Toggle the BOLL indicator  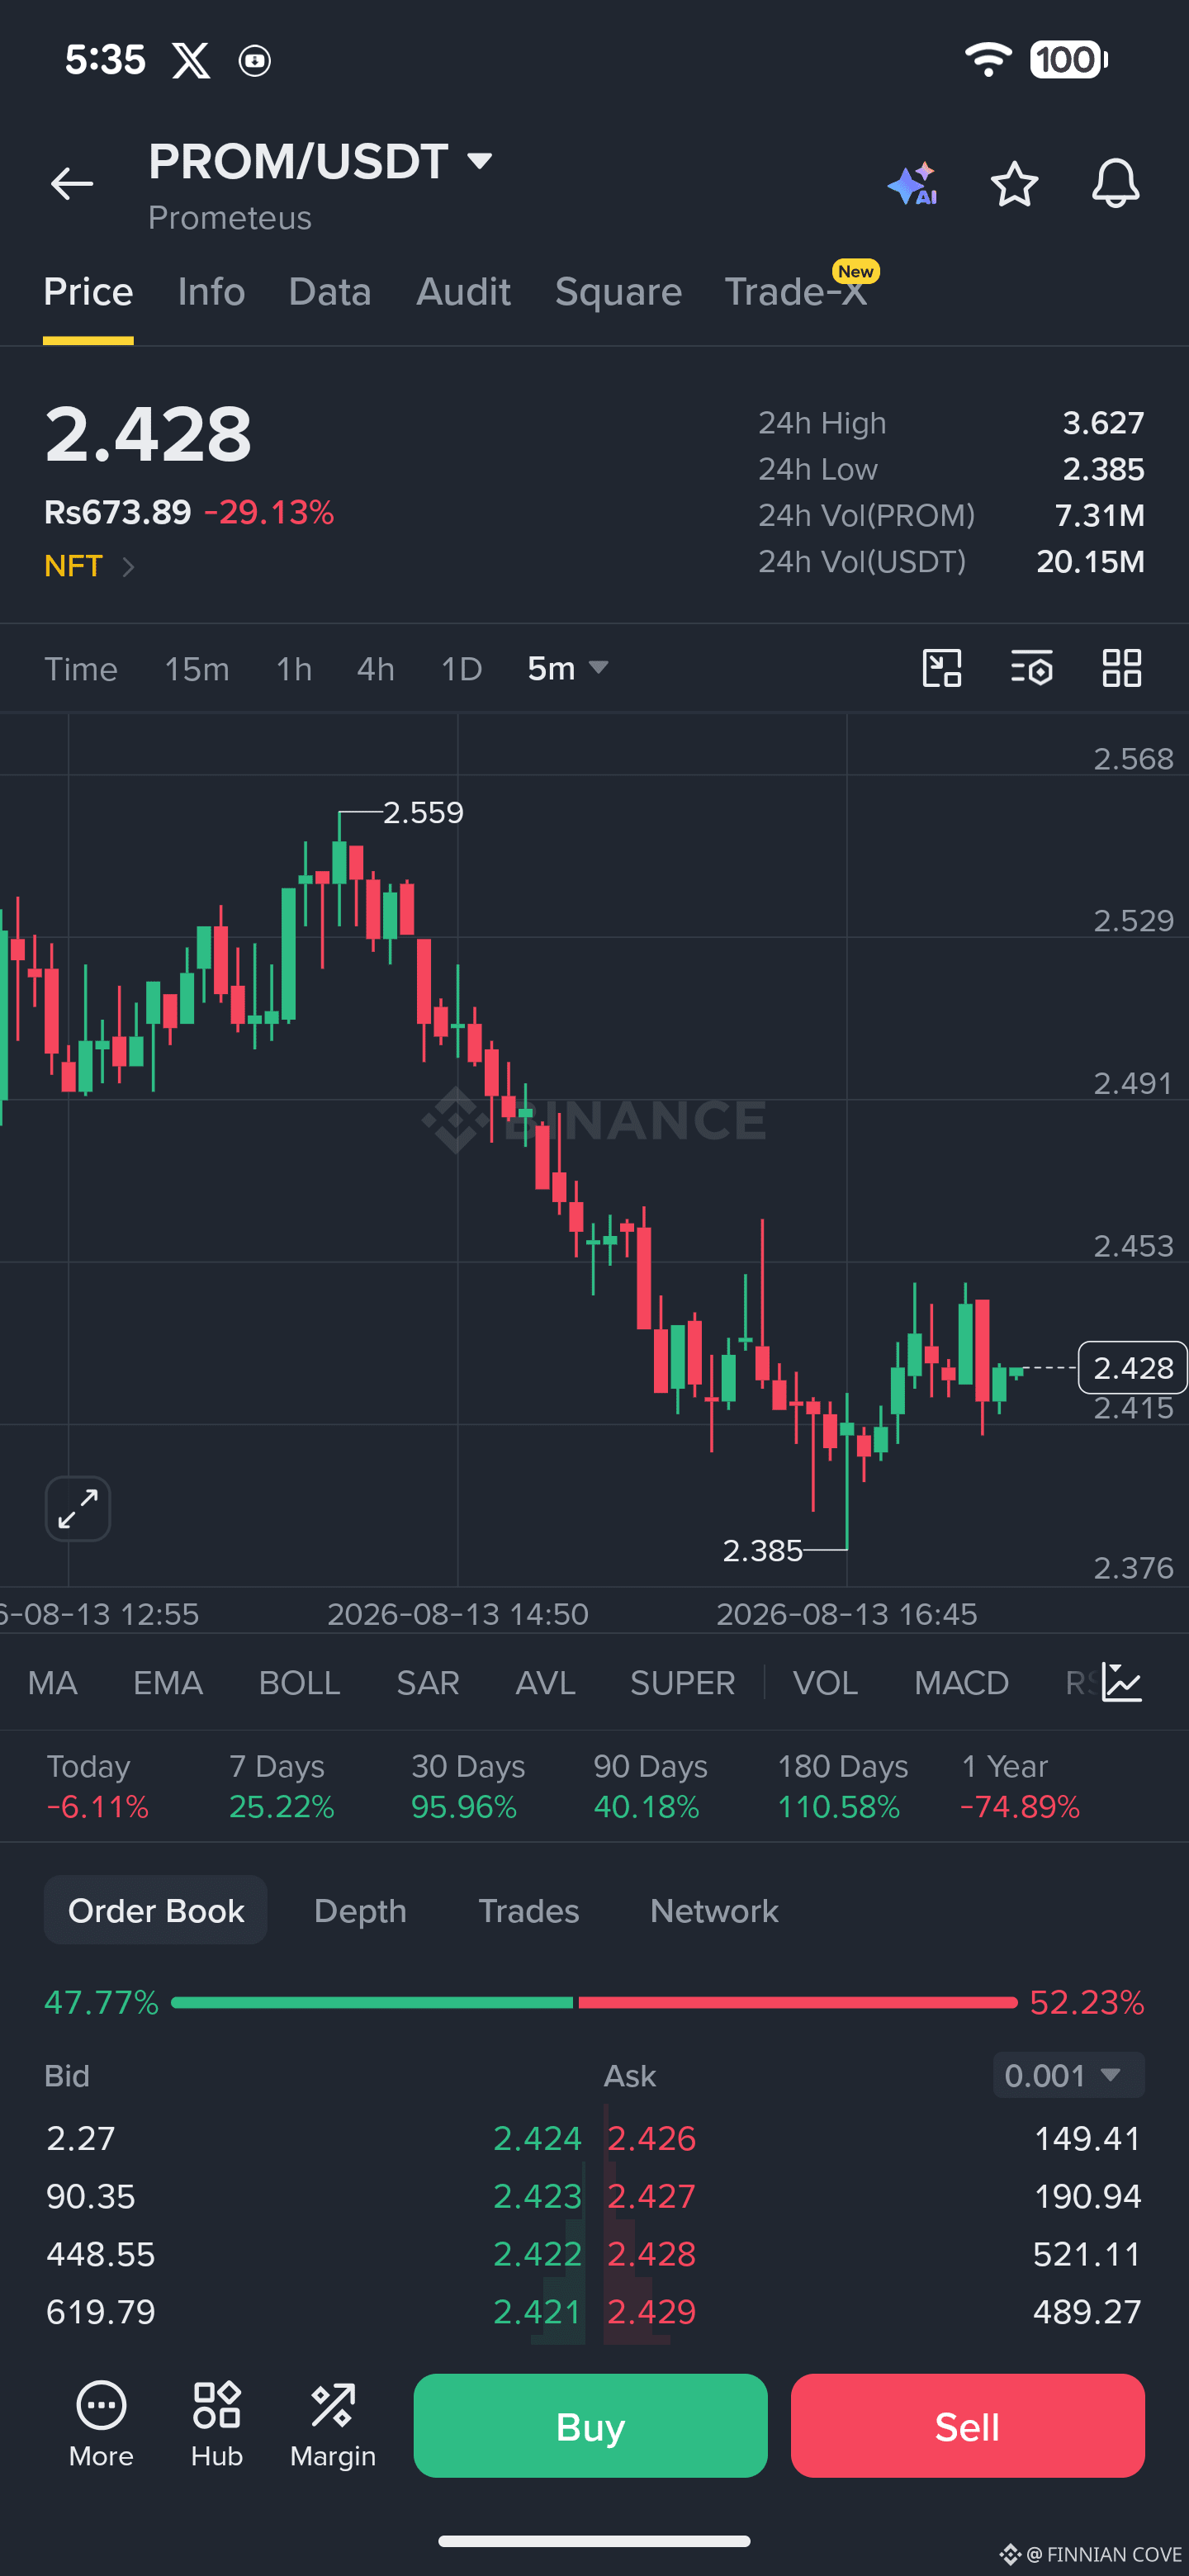click(x=300, y=1682)
